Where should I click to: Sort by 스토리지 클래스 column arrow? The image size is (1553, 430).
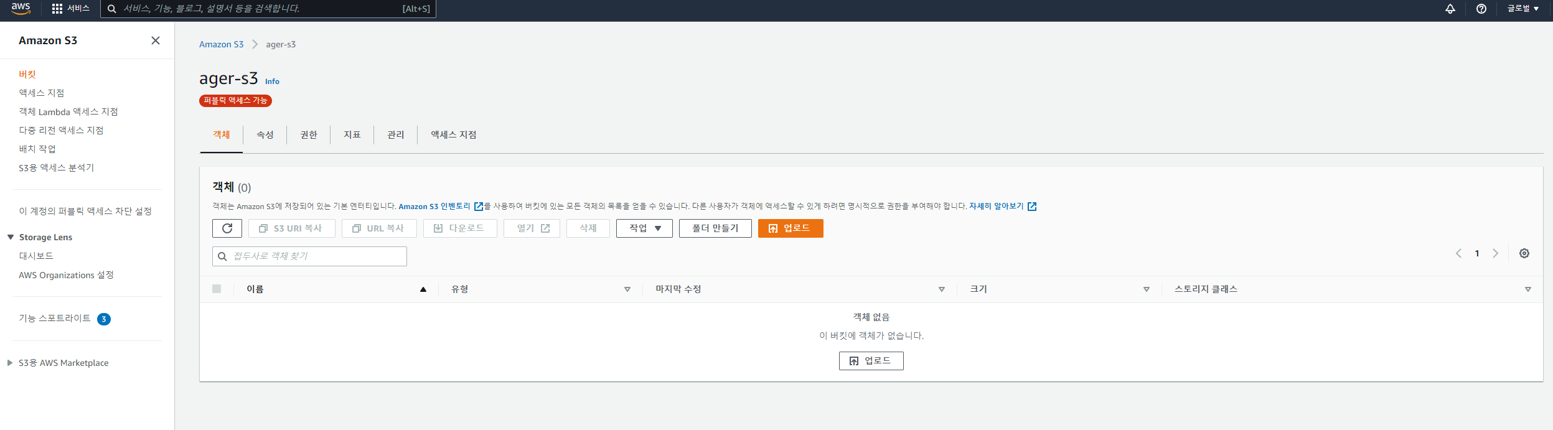1528,289
